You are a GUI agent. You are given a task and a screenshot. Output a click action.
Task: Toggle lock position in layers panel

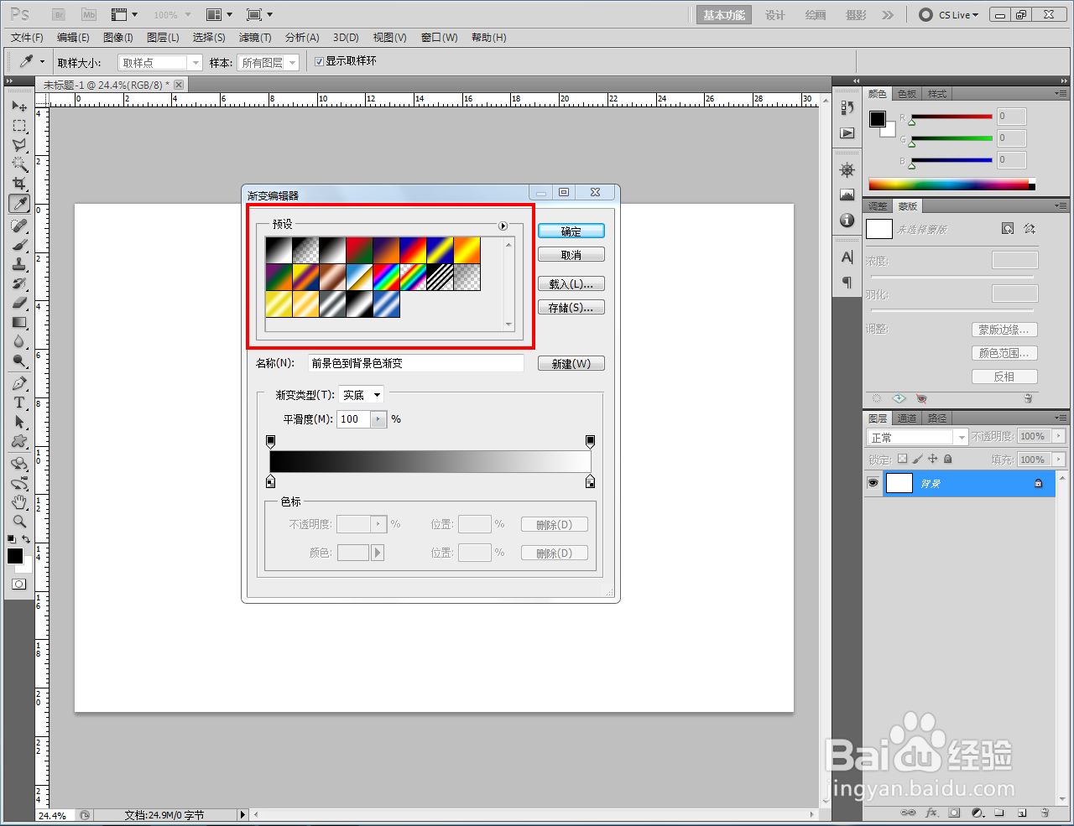click(932, 460)
